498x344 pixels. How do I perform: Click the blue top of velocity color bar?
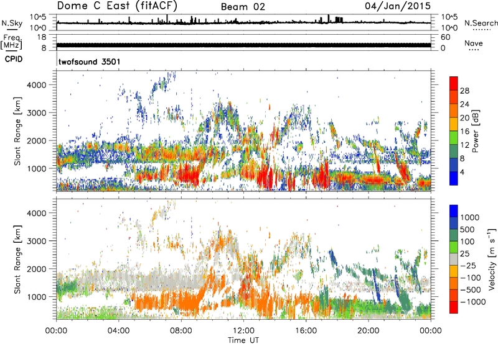[454, 210]
